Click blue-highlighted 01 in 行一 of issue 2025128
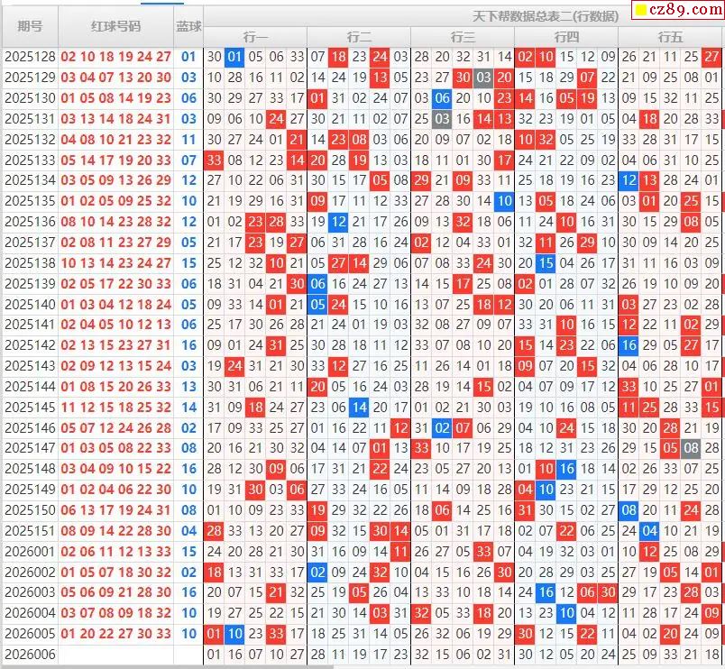 click(234, 57)
